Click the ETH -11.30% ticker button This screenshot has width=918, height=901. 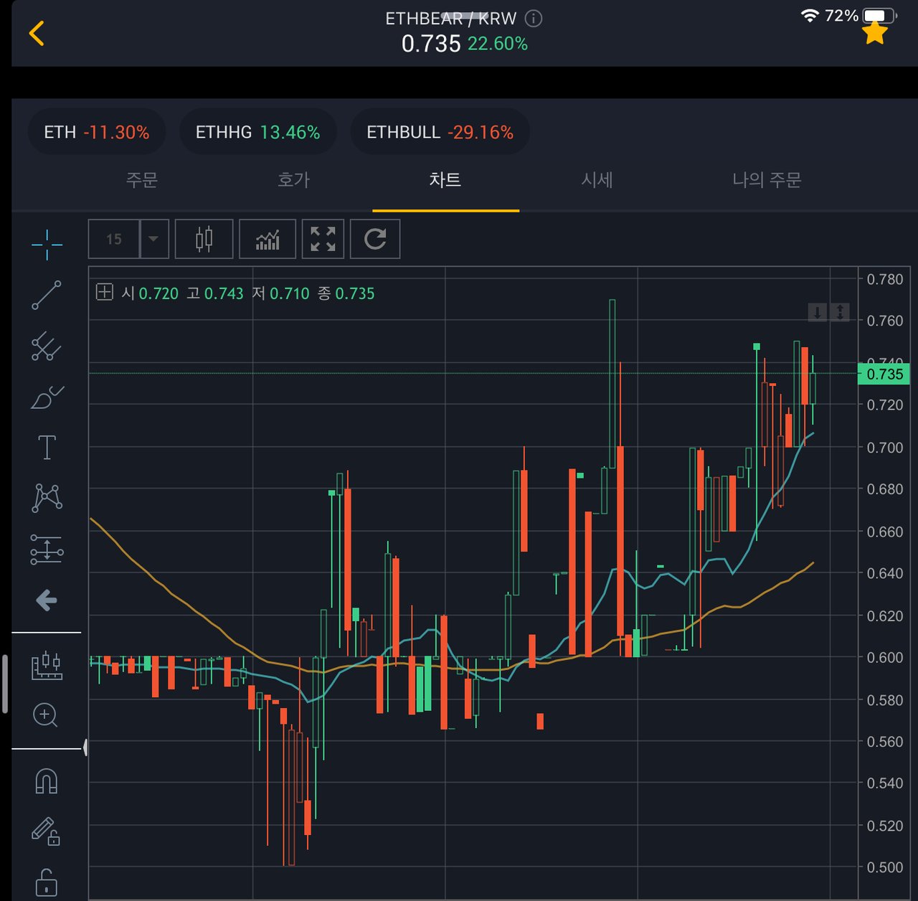[x=97, y=132]
